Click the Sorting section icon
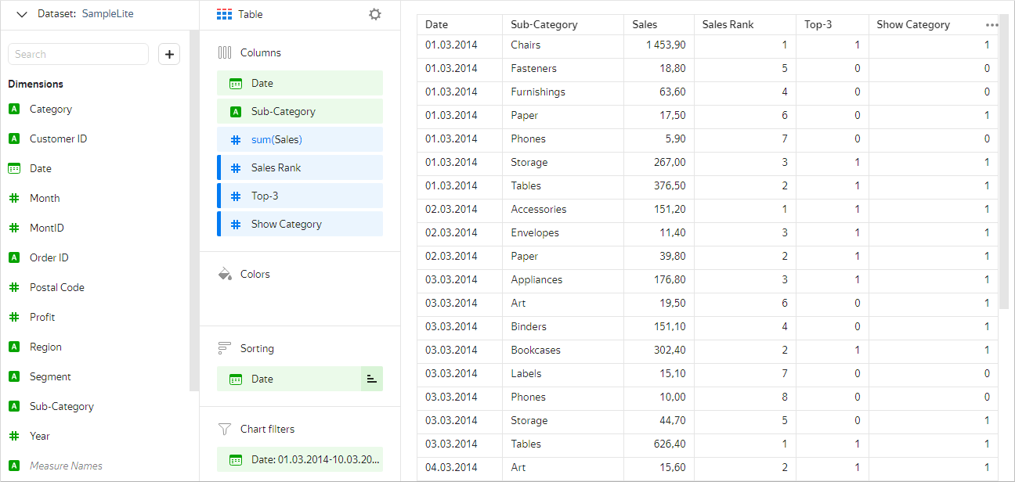 pos(225,348)
